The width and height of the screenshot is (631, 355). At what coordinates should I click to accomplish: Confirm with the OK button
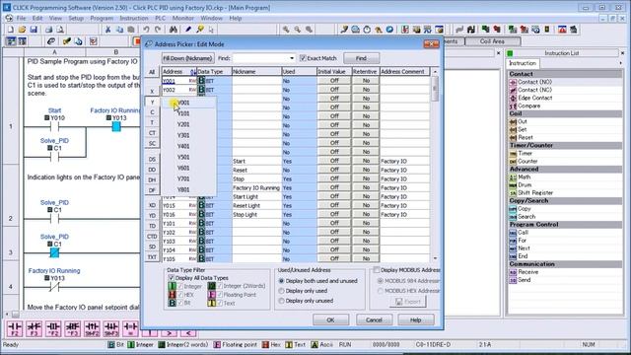point(330,319)
